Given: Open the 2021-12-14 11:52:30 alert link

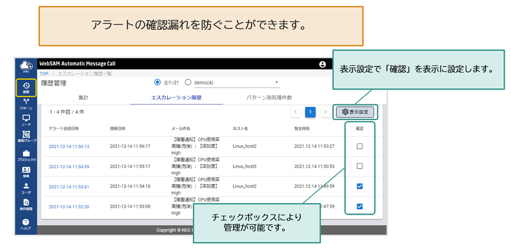Looking at the screenshot, I should 69,206.
